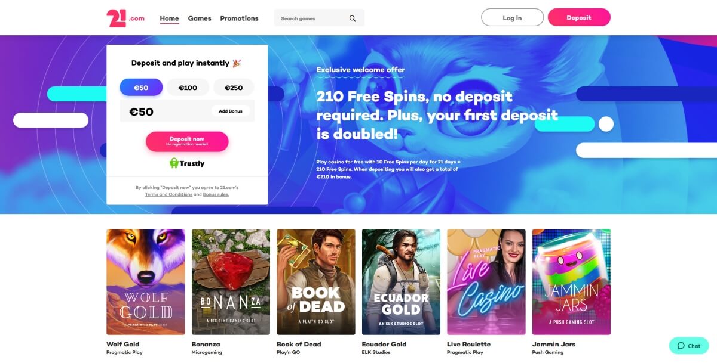Screen dimensions: 717x363
Task: Click the 21.com logo
Action: pyautogui.click(x=125, y=18)
